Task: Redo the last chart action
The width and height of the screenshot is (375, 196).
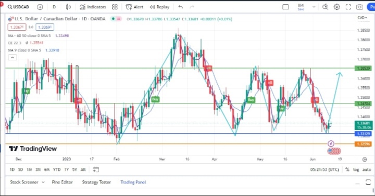Action: (x=192, y=7)
